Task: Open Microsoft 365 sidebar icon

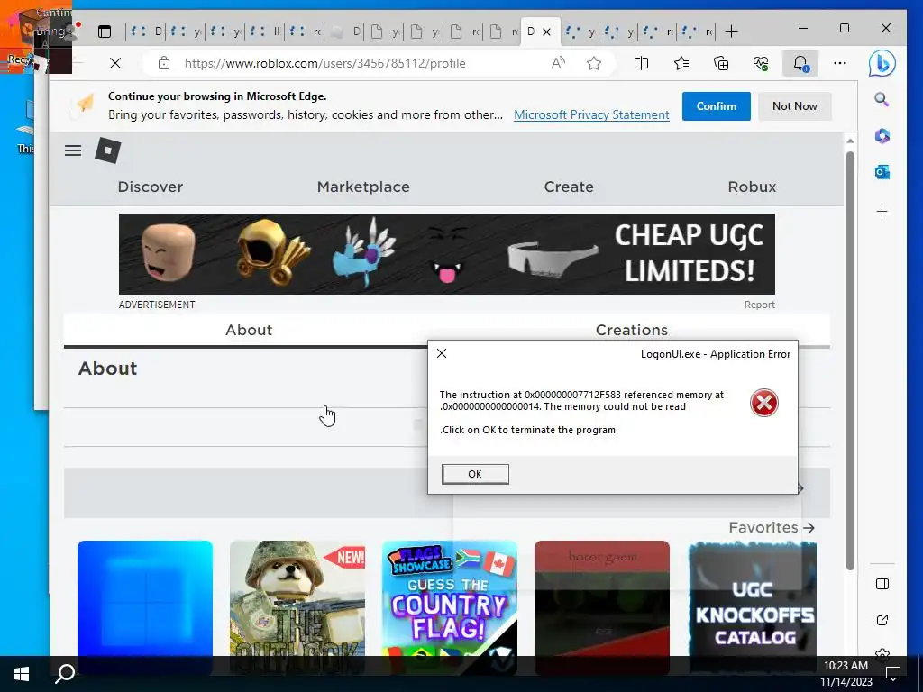Action: [882, 136]
